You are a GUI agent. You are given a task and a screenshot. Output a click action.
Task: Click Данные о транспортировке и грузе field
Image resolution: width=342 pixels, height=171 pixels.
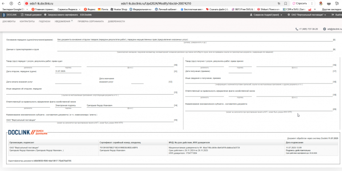pos(195,50)
